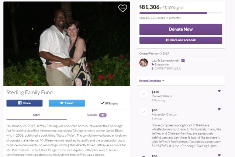Open the couple's campaign photo

[66, 44]
